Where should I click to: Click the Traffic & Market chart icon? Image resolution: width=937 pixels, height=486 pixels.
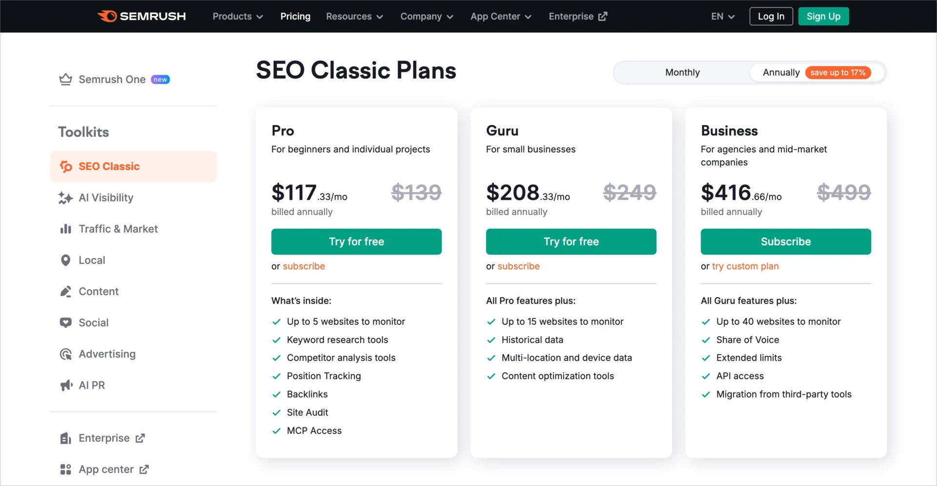pyautogui.click(x=66, y=229)
